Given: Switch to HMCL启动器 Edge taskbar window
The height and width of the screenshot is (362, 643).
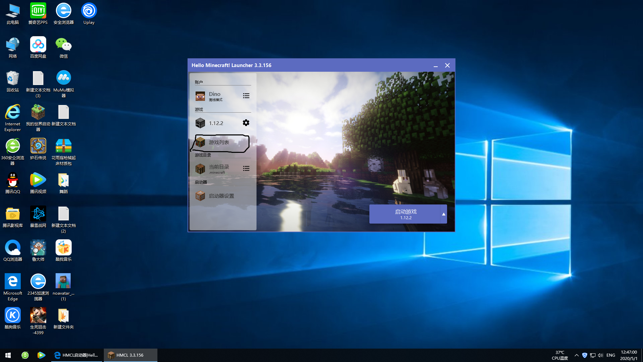Looking at the screenshot, I should [x=77, y=355].
